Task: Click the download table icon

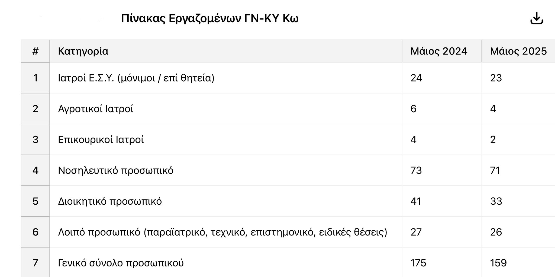Action: coord(537,19)
